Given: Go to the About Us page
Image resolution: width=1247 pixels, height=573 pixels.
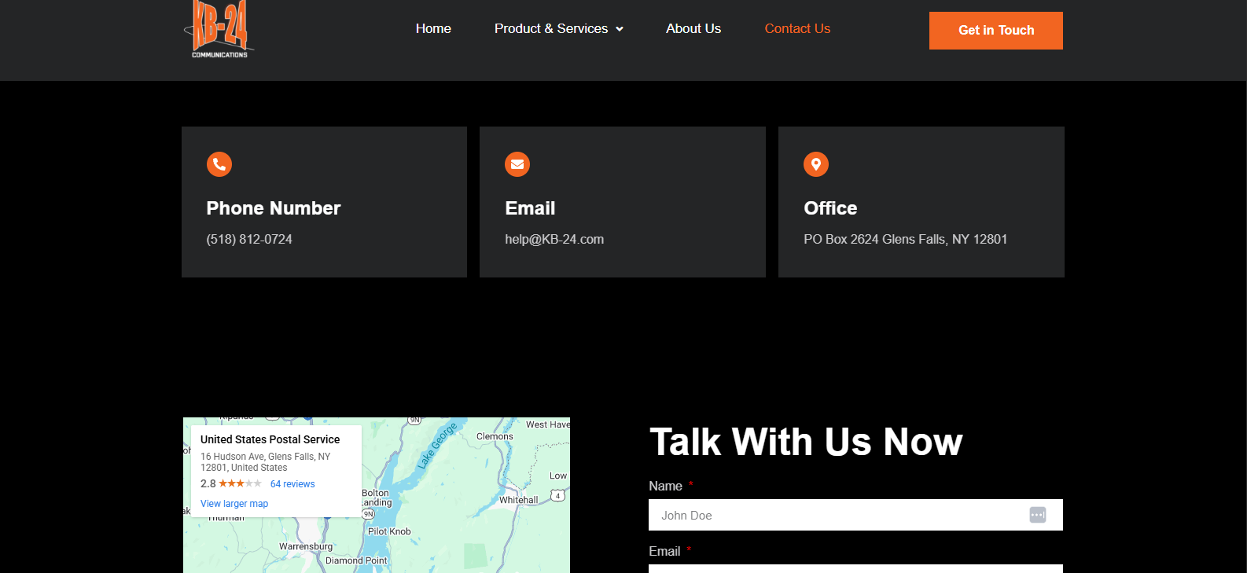Looking at the screenshot, I should coord(693,28).
